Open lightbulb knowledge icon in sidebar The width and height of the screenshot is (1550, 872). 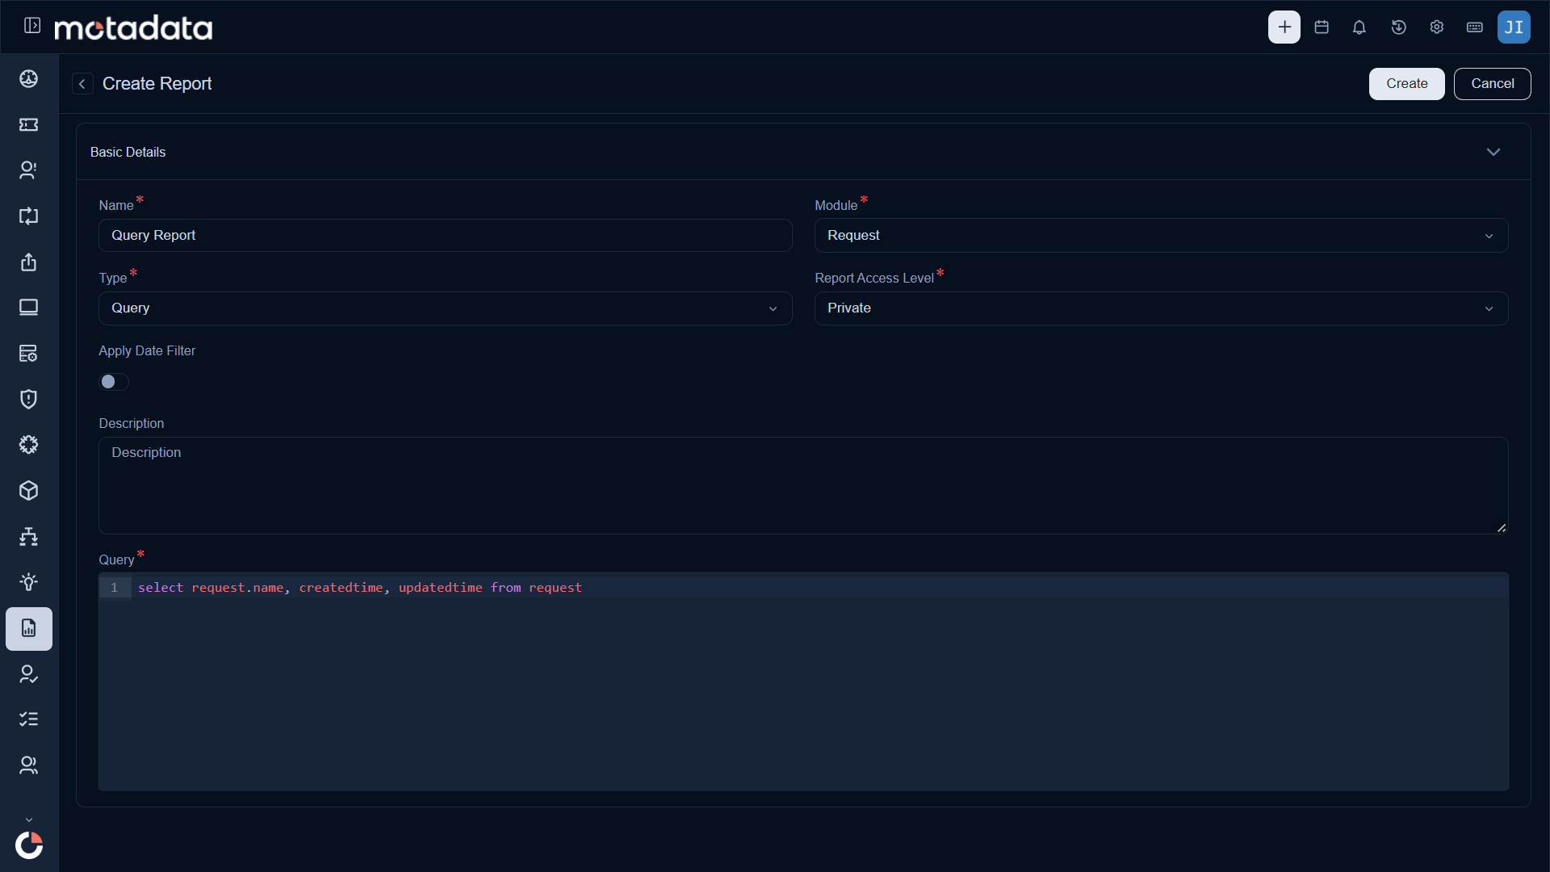click(29, 582)
